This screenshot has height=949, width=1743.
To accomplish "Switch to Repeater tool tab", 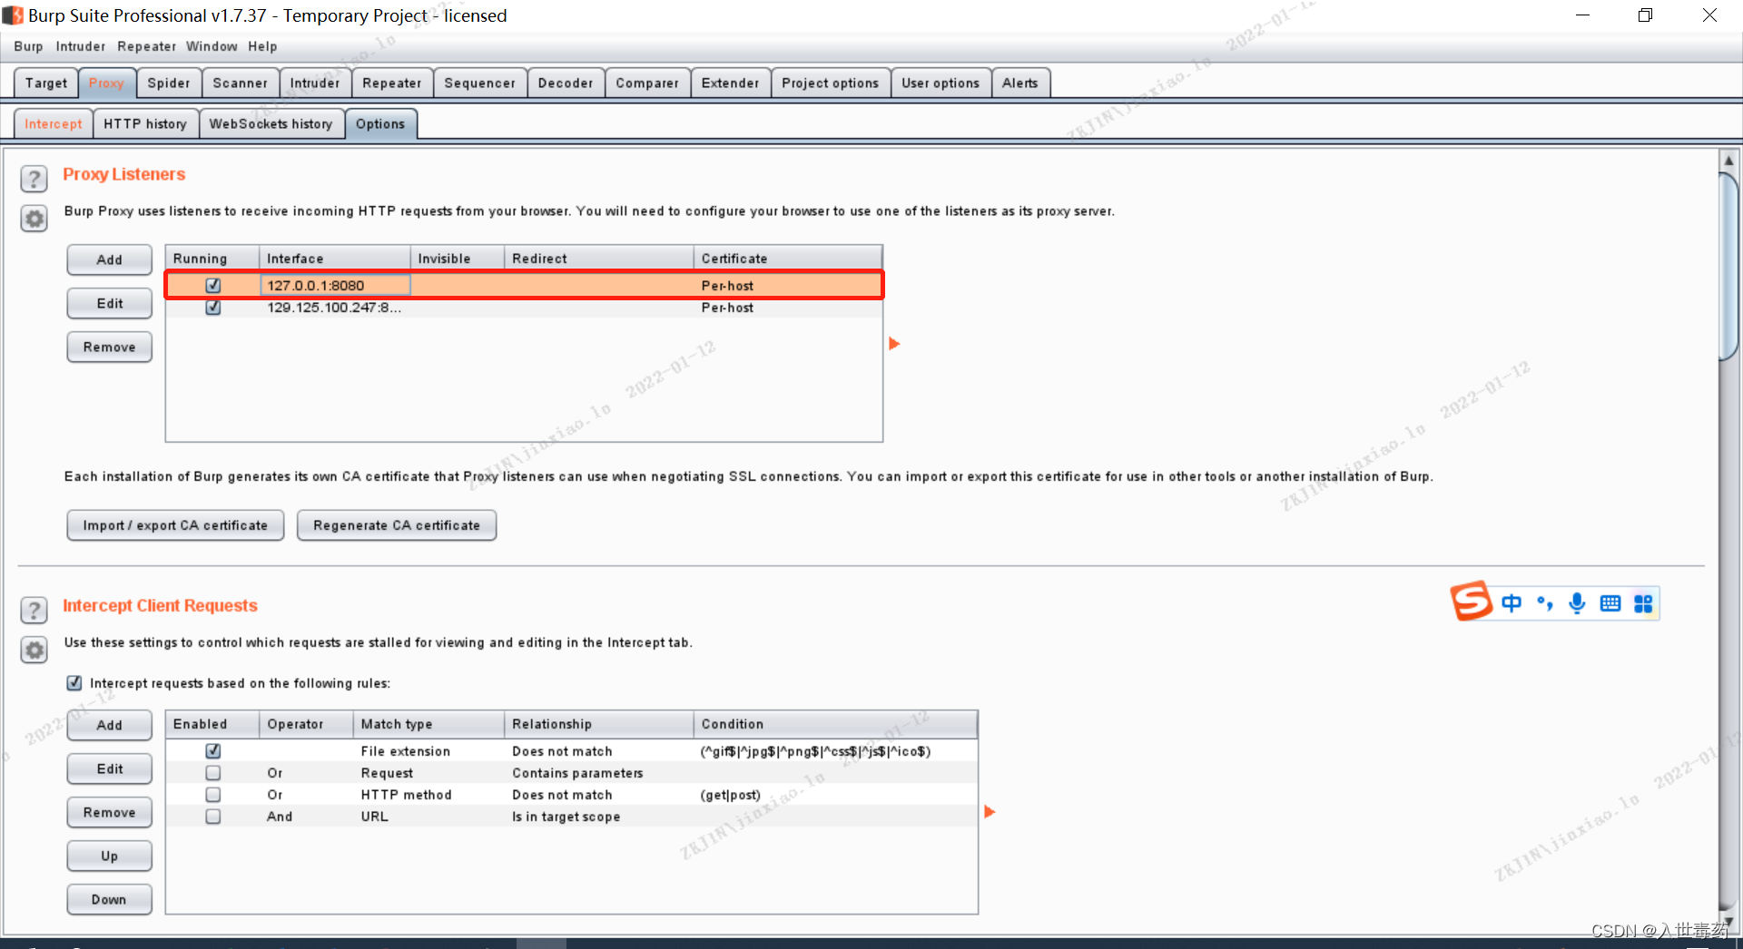I will tap(392, 83).
